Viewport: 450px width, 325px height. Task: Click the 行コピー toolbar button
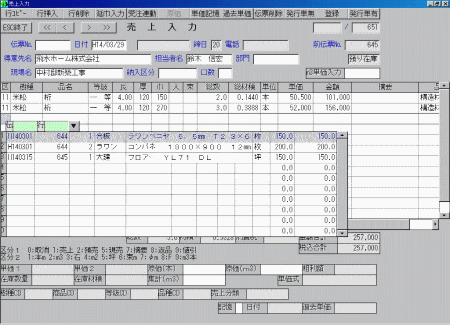pos(16,14)
